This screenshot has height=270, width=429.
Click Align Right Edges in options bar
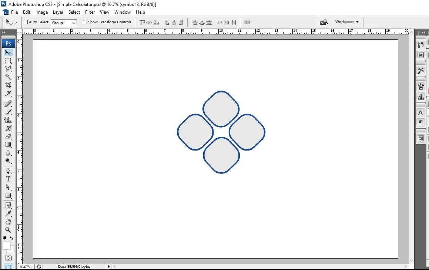pos(181,23)
